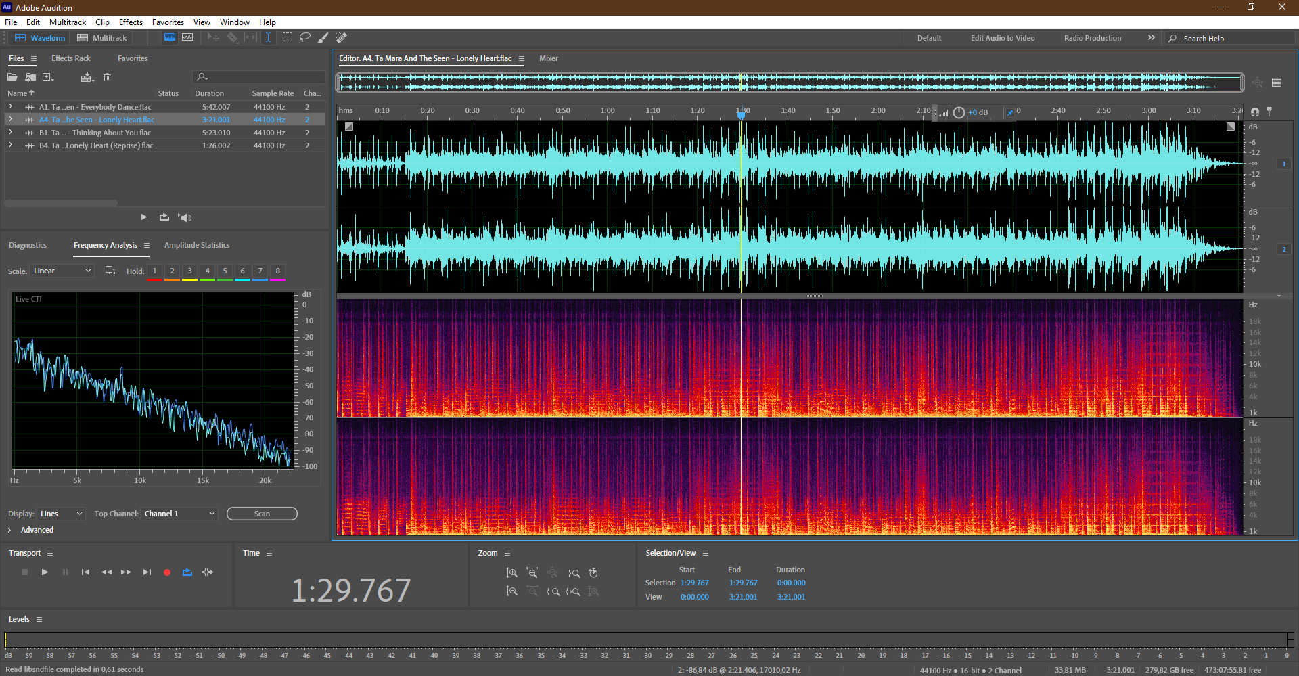The image size is (1299, 676).
Task: Move playhead to previous marker
Action: tap(85, 572)
